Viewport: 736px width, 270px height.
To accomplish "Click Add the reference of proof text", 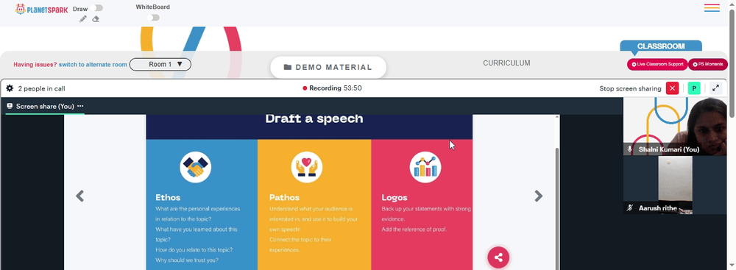I will (414, 229).
